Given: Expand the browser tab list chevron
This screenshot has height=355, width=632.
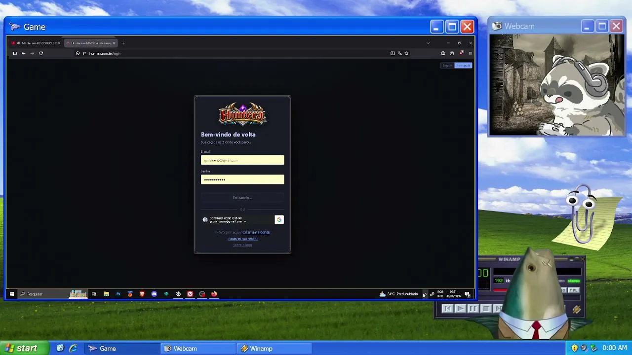Looking at the screenshot, I should (x=428, y=43).
